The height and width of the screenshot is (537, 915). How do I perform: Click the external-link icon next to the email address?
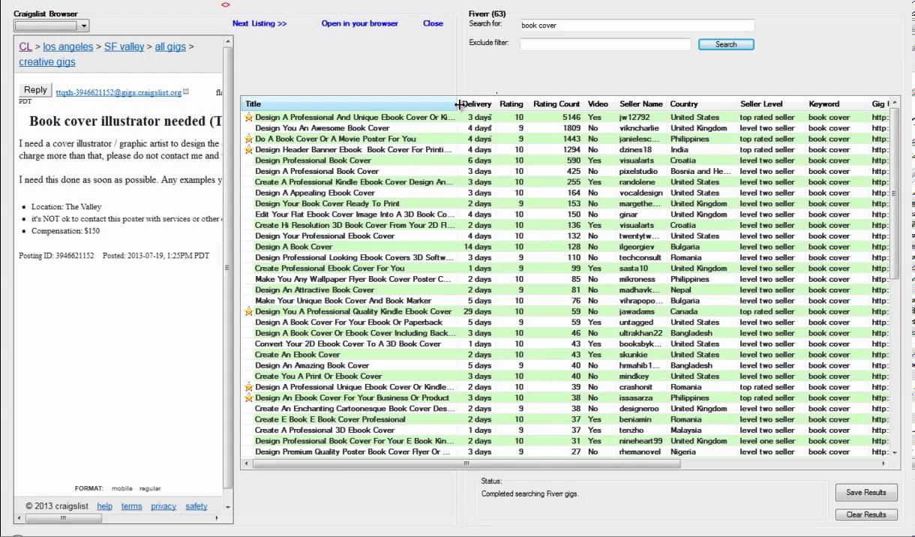pyautogui.click(x=186, y=91)
